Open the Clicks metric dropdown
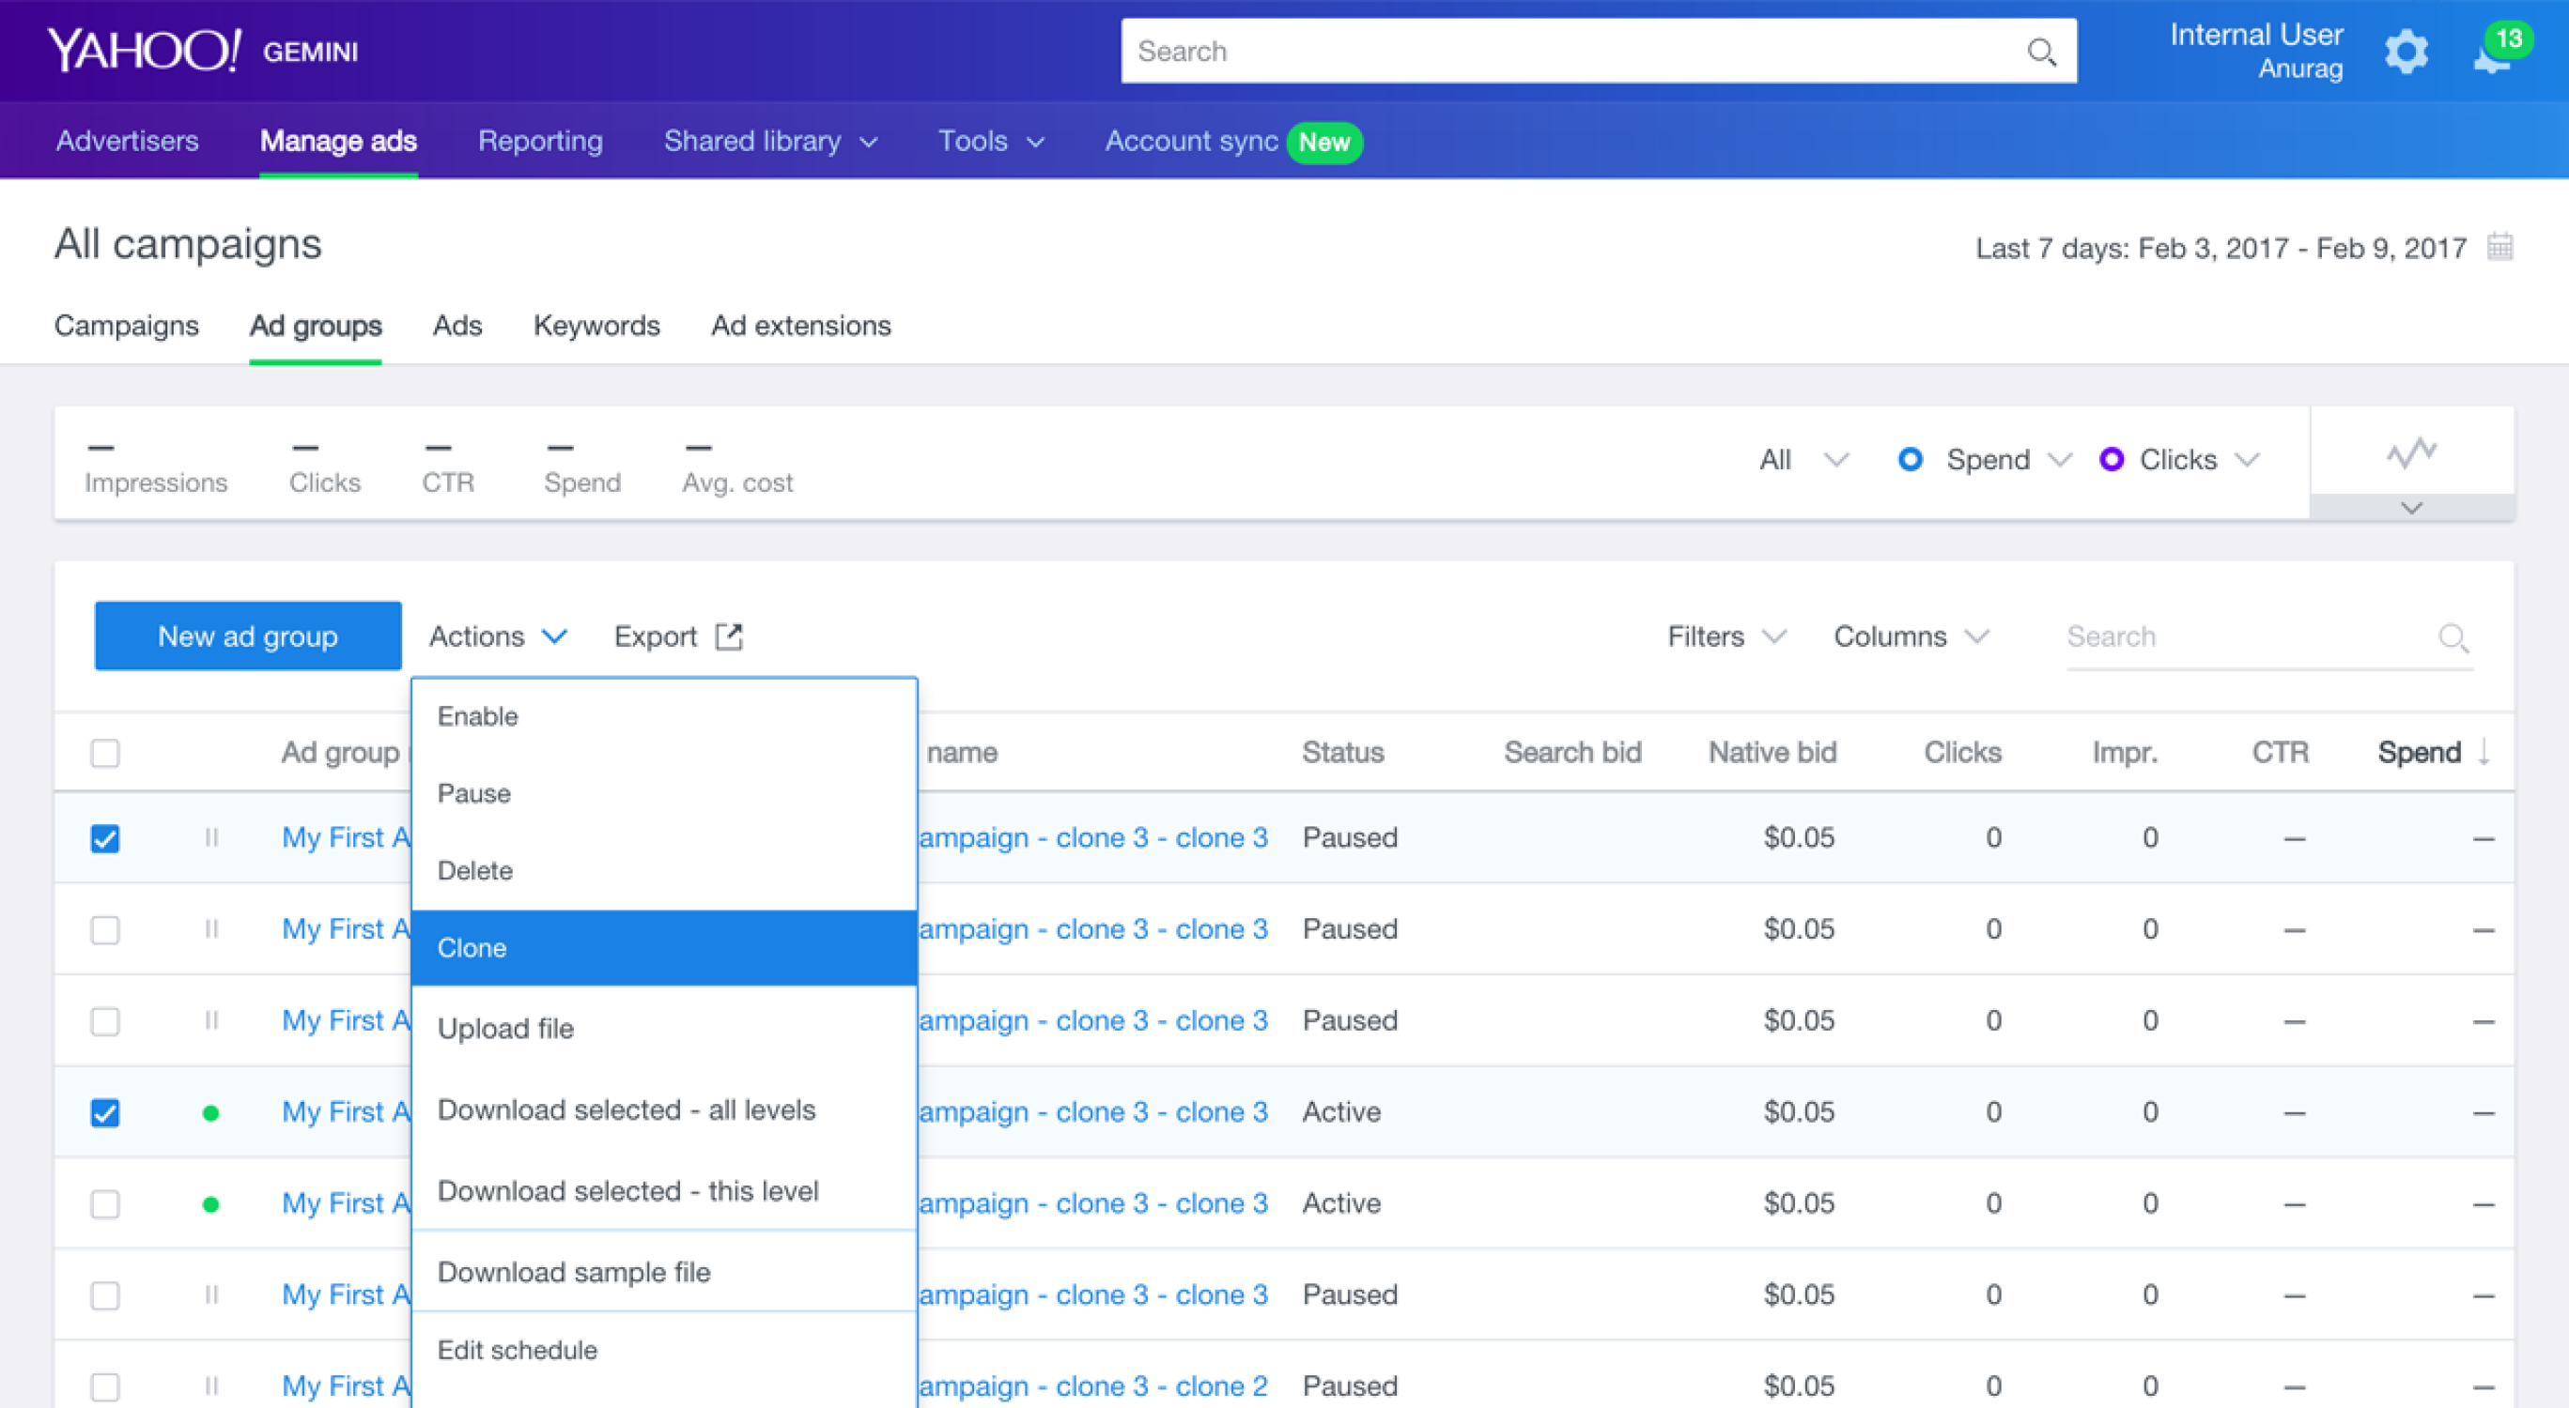The image size is (2569, 1408). [x=2198, y=459]
